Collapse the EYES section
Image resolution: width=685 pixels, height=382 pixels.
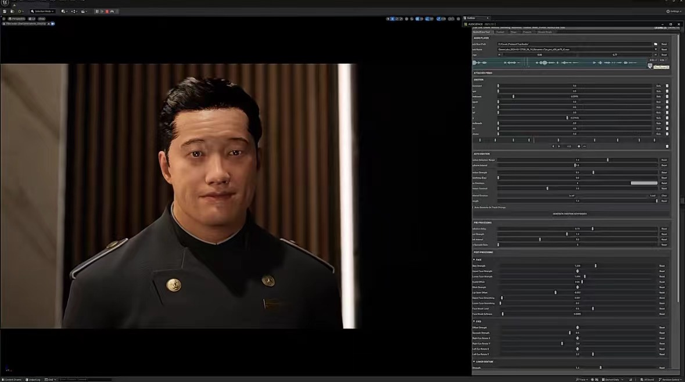tap(474, 321)
